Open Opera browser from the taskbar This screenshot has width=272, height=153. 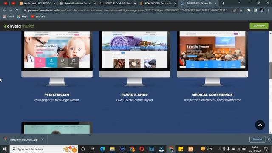coord(142,149)
